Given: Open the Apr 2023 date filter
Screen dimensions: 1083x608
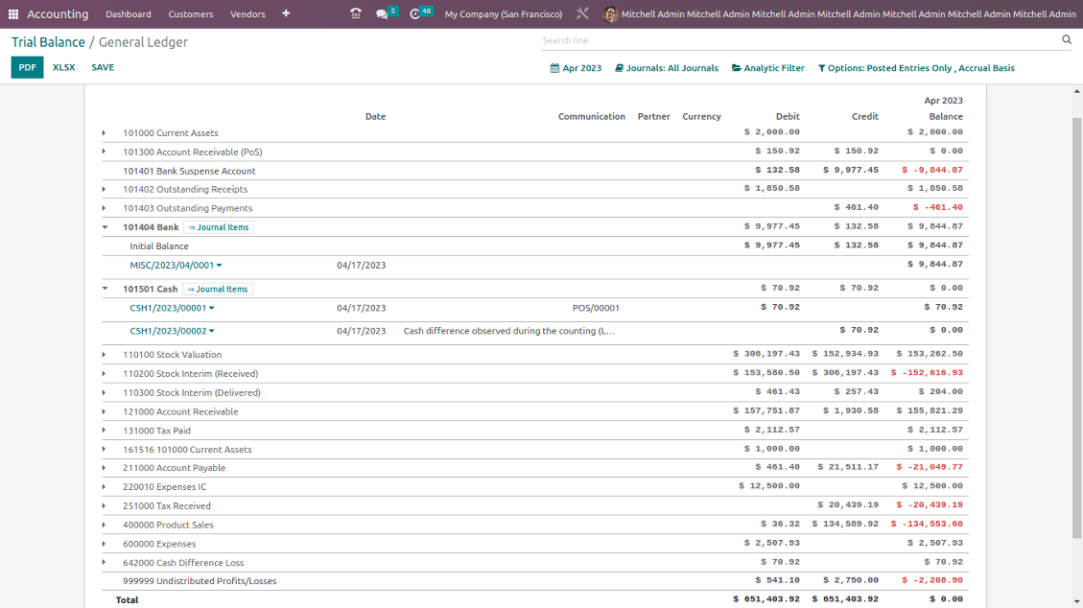Looking at the screenshot, I should tap(577, 68).
